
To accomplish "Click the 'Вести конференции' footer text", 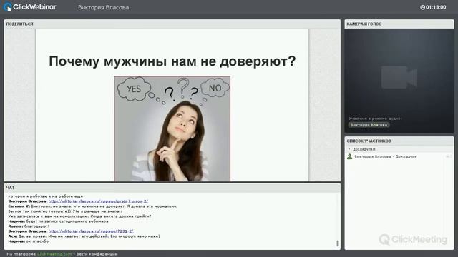I will click(x=97, y=254).
